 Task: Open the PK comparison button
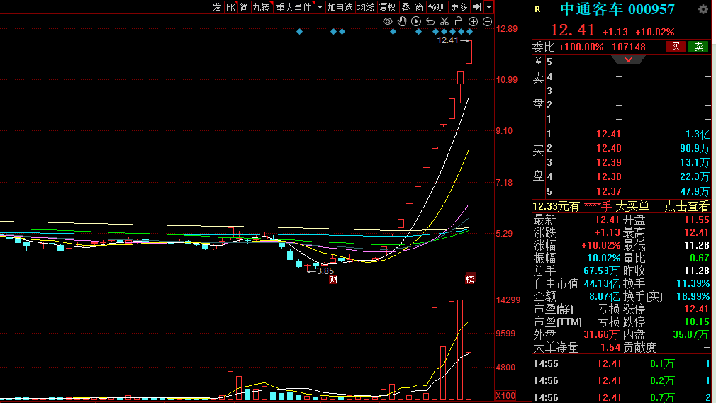pos(230,7)
